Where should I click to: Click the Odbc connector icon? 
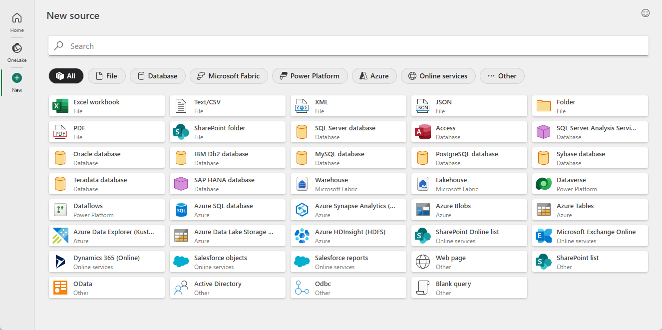click(302, 288)
